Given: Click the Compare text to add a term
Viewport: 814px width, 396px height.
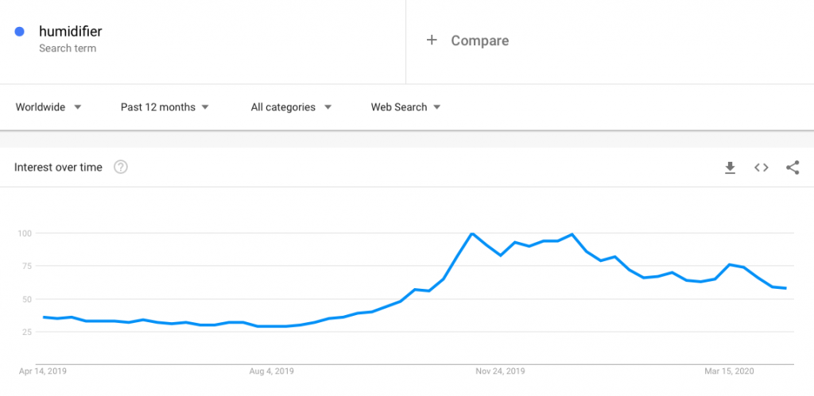Looking at the screenshot, I should (480, 40).
